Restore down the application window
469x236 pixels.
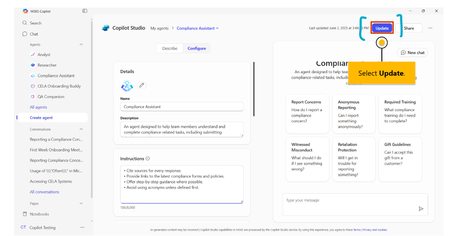pyautogui.click(x=423, y=11)
